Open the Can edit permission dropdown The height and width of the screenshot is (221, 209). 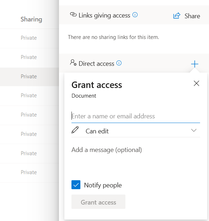click(136, 131)
